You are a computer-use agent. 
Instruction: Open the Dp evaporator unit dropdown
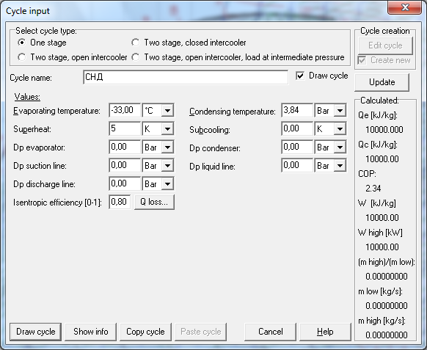(x=167, y=147)
